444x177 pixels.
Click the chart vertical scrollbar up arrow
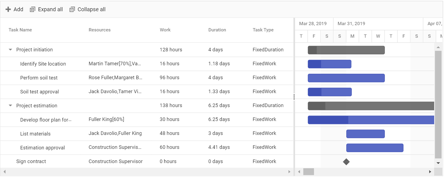click(438, 47)
